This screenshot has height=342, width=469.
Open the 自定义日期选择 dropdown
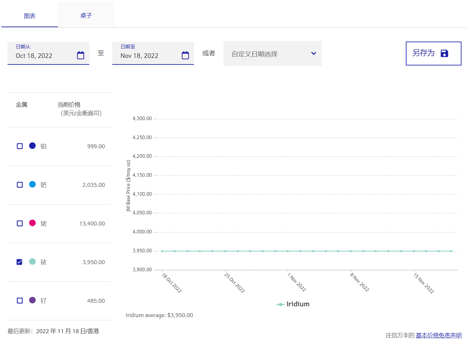tap(273, 53)
